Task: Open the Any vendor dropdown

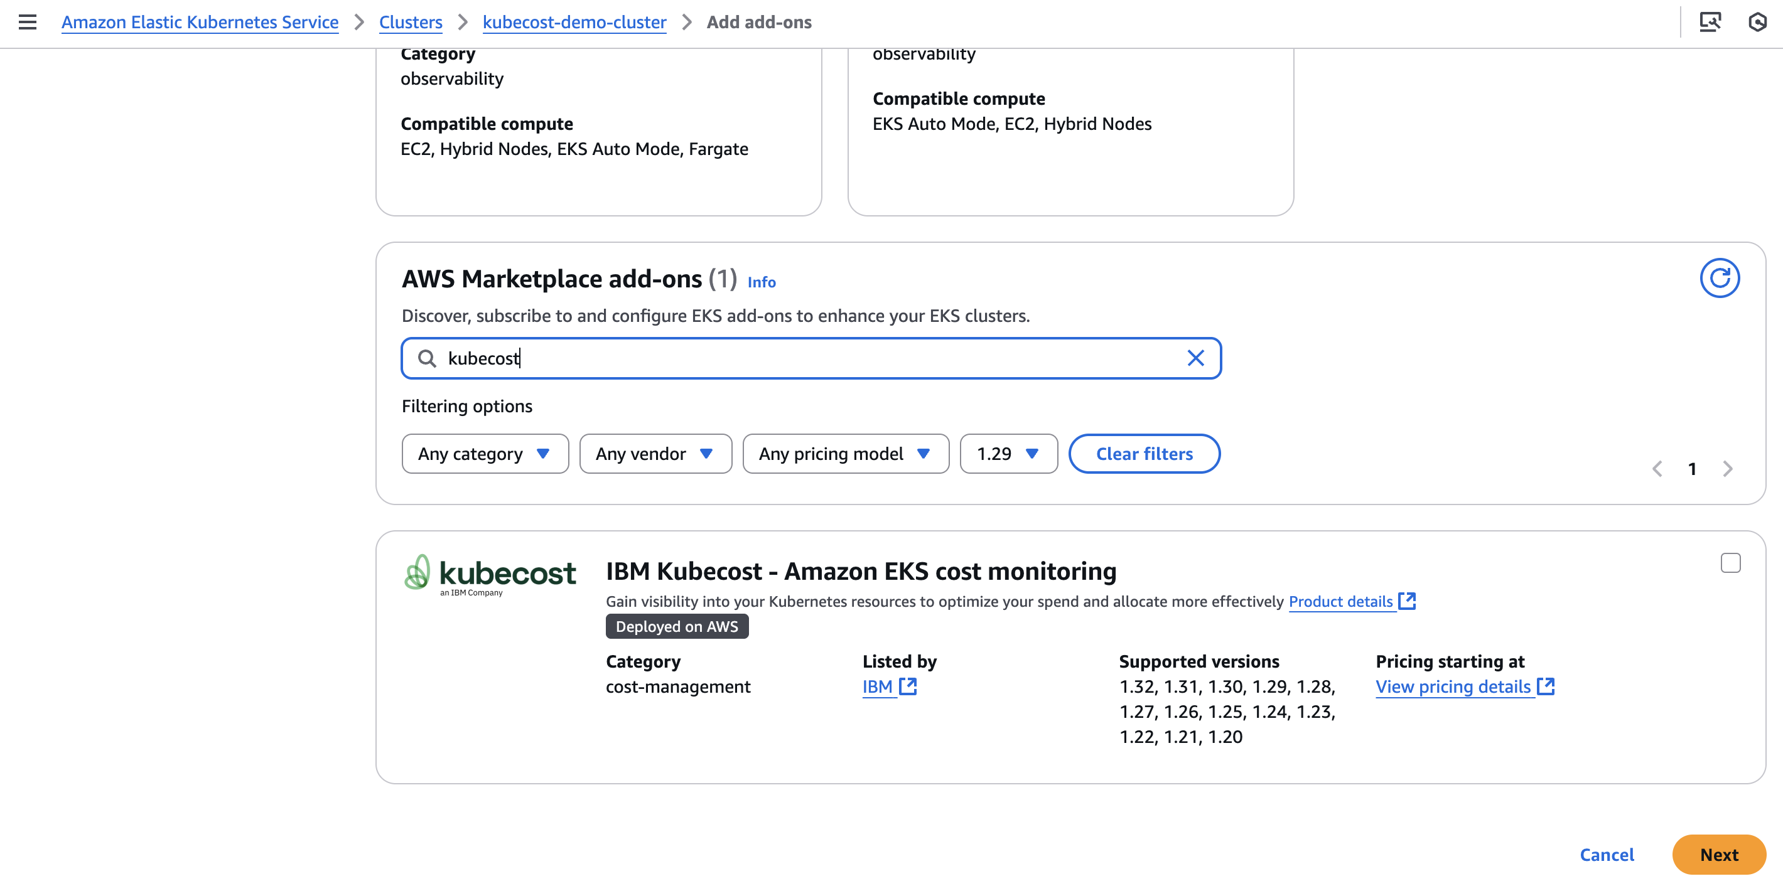Action: click(x=655, y=454)
